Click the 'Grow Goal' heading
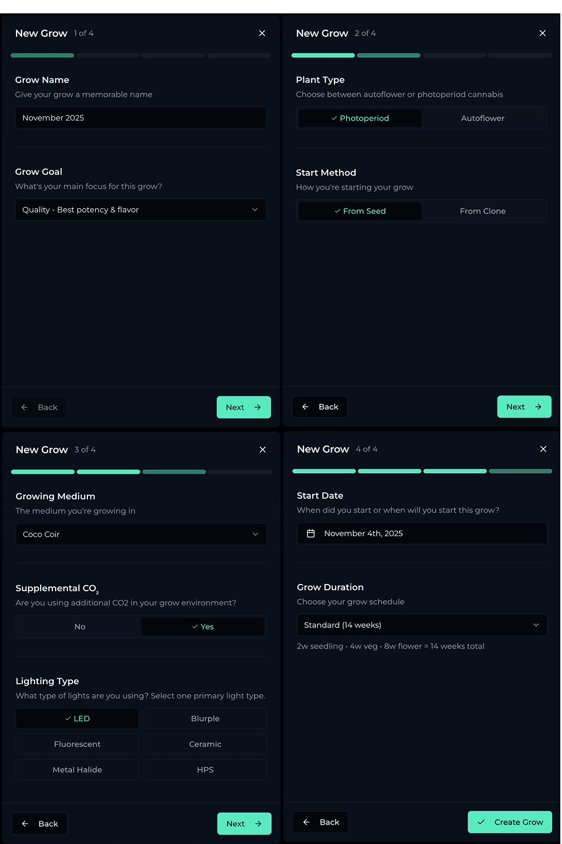562x844 pixels. [x=39, y=172]
